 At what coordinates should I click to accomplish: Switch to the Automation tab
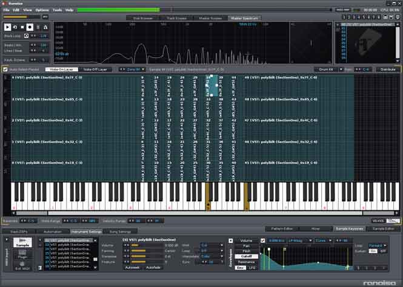(53, 231)
